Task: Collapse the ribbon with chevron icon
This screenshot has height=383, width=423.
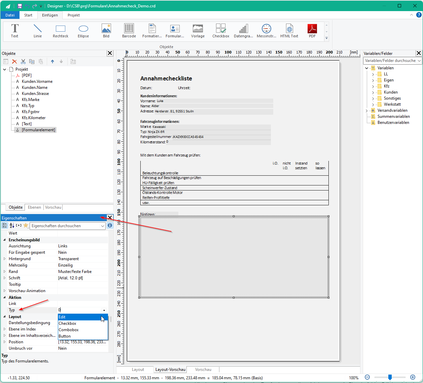Action: [411, 15]
